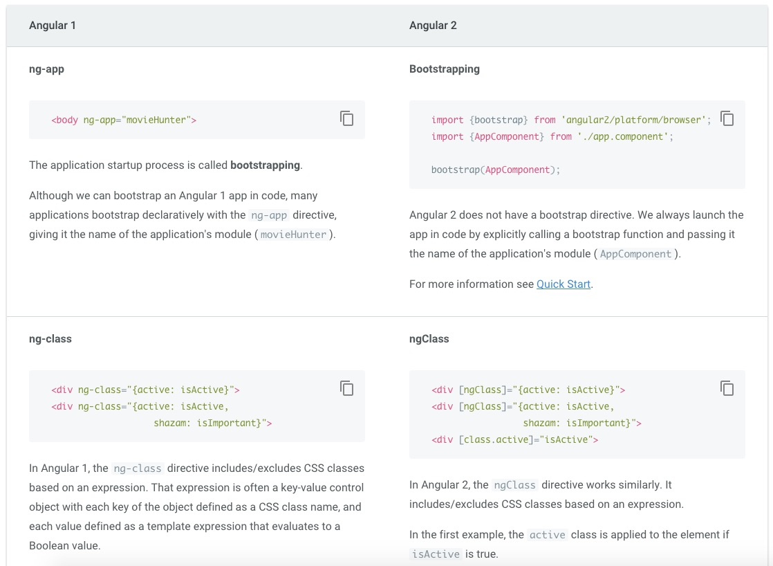The width and height of the screenshot is (773, 566).
Task: Click the inline code active
Action: pos(547,535)
